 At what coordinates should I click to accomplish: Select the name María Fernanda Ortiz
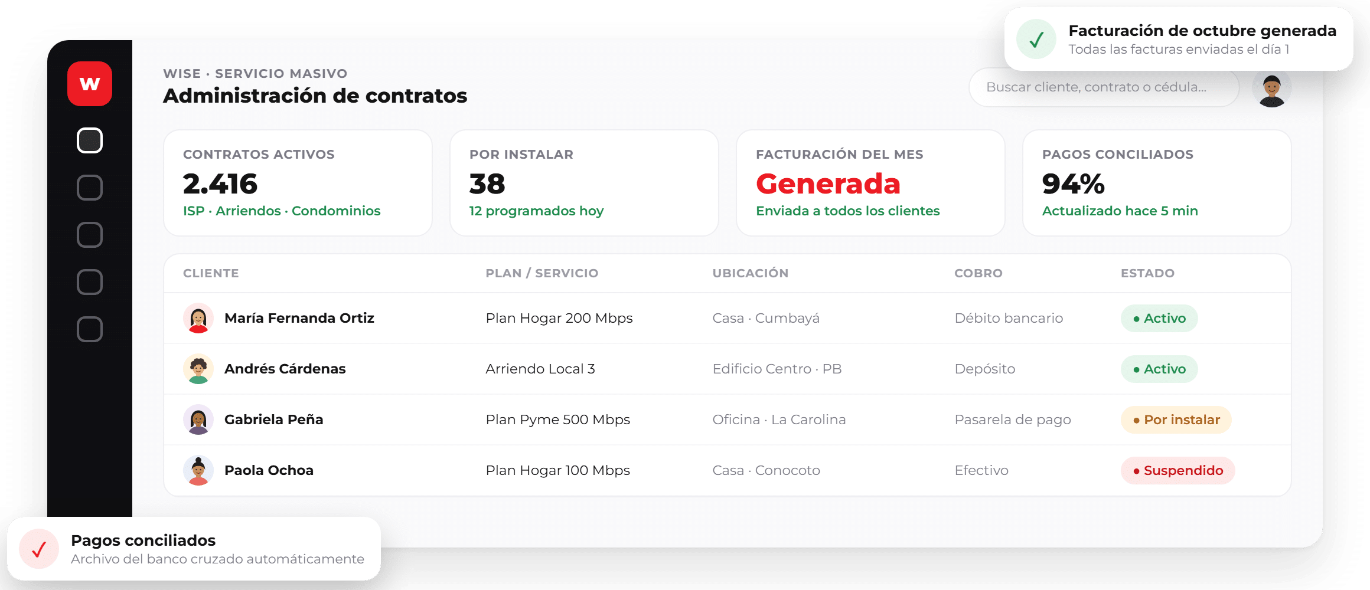click(x=299, y=318)
